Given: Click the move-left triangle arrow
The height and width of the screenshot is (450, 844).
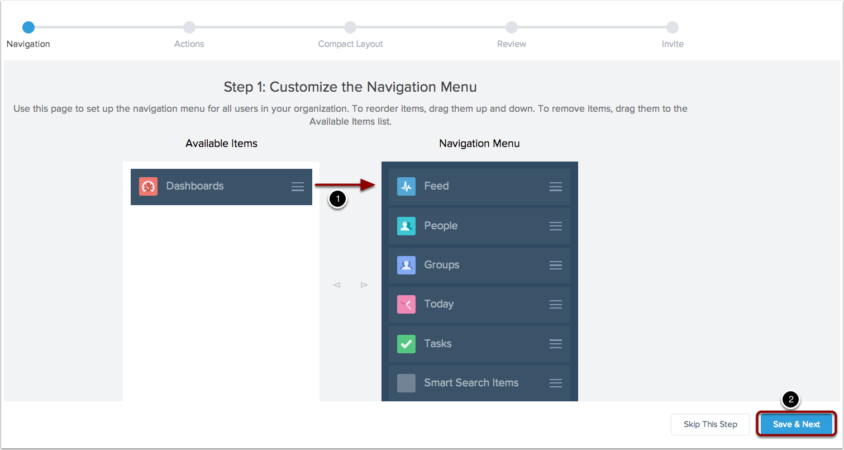Looking at the screenshot, I should tap(337, 285).
